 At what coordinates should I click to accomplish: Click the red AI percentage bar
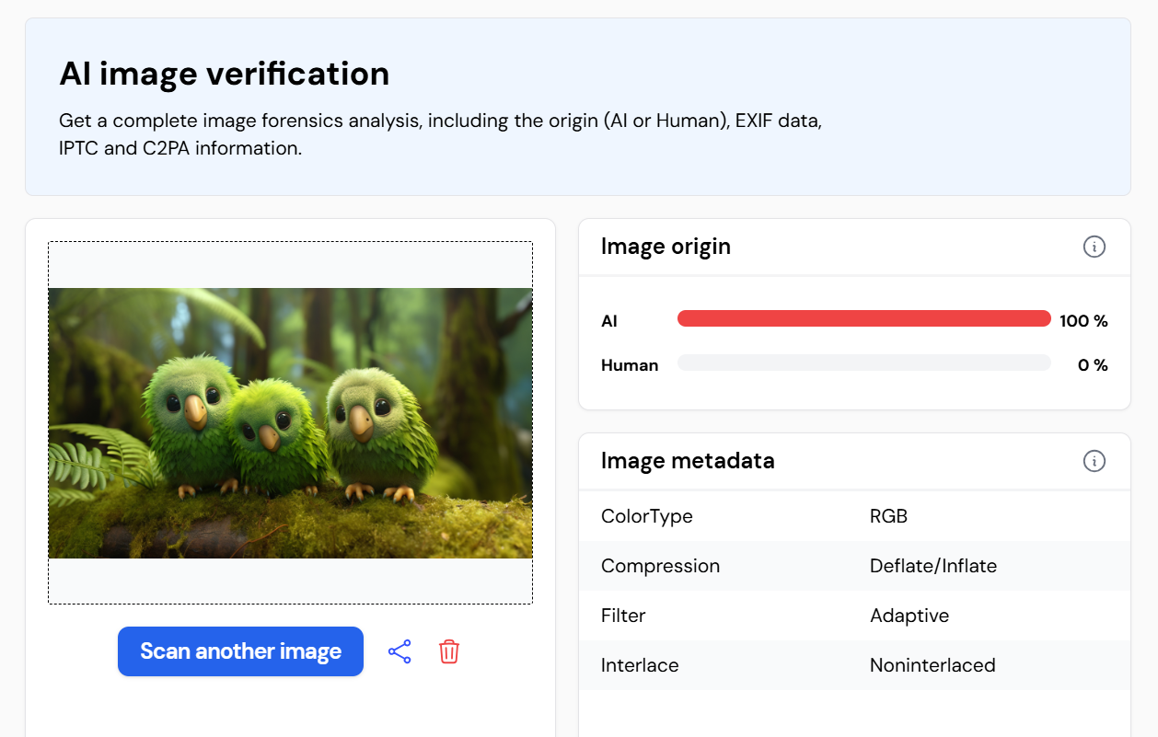(x=863, y=318)
